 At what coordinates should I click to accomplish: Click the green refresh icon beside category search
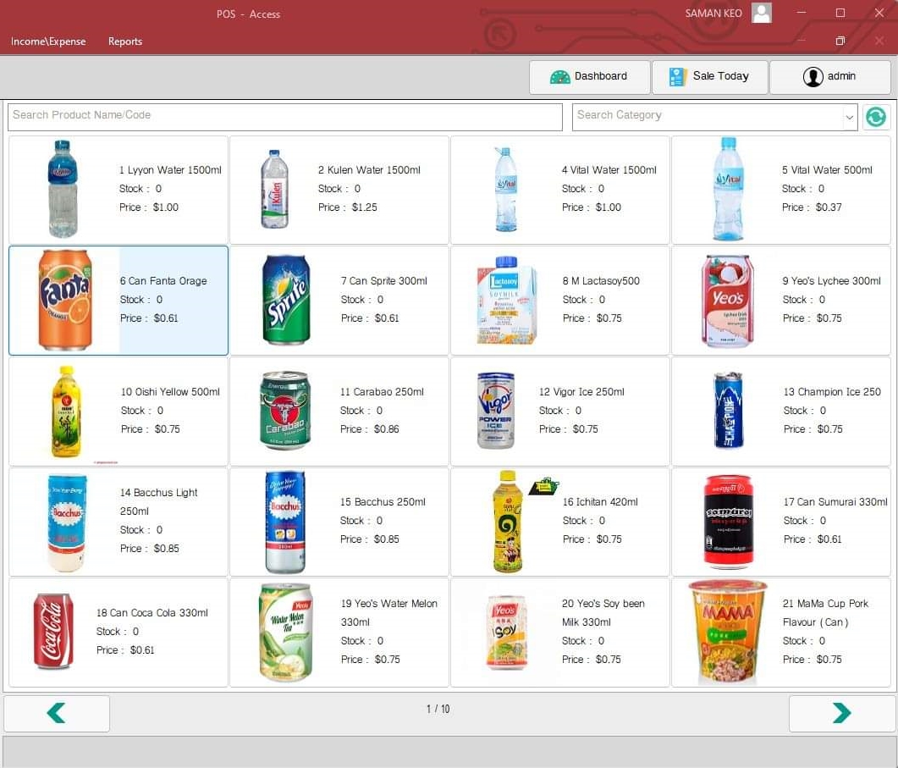click(876, 117)
